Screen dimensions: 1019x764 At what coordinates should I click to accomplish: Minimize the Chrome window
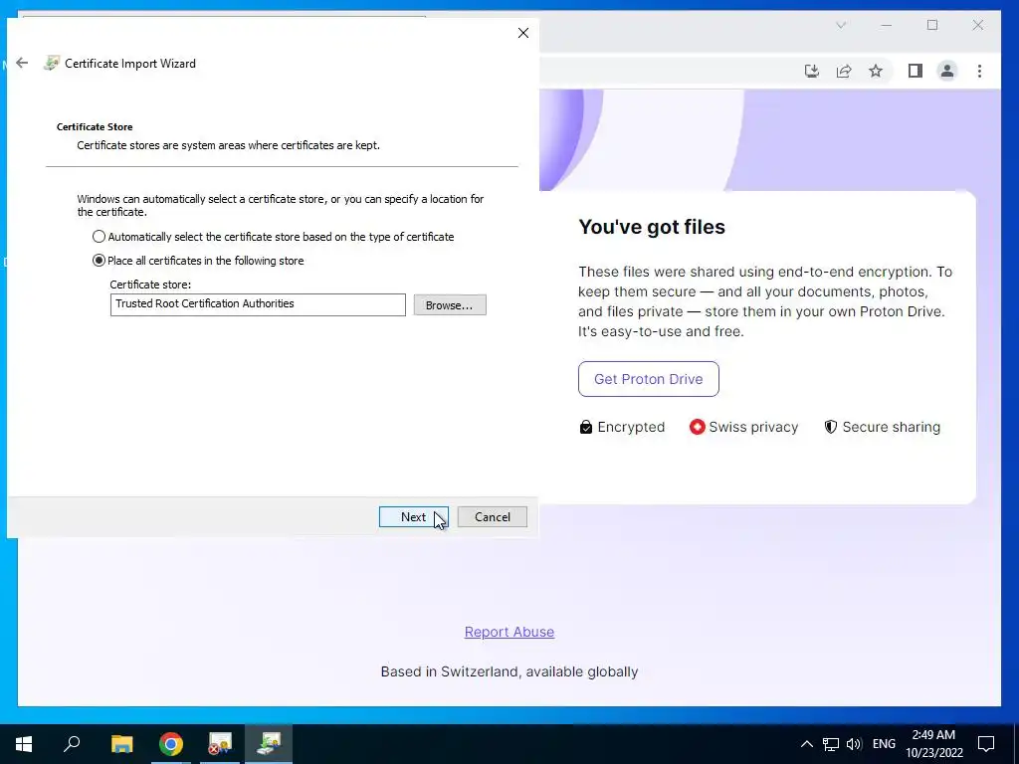(x=887, y=25)
